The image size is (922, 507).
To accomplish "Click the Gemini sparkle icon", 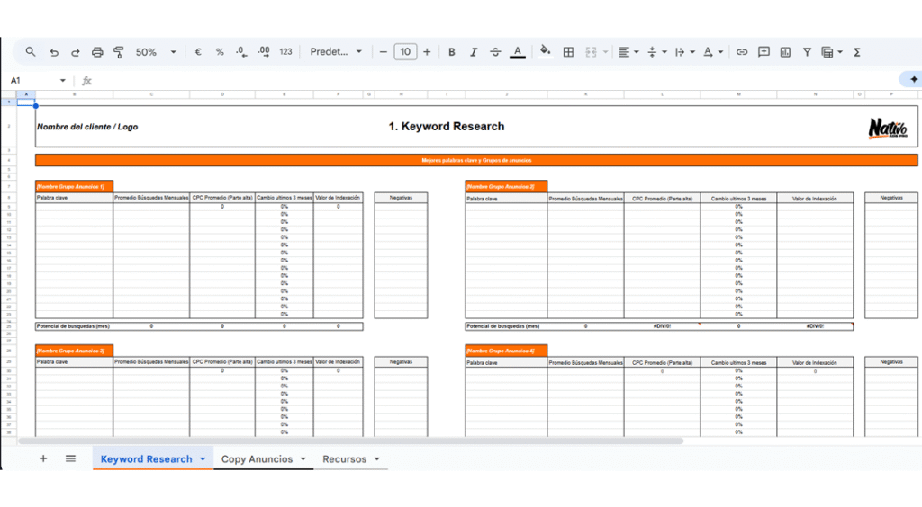I will 913,79.
